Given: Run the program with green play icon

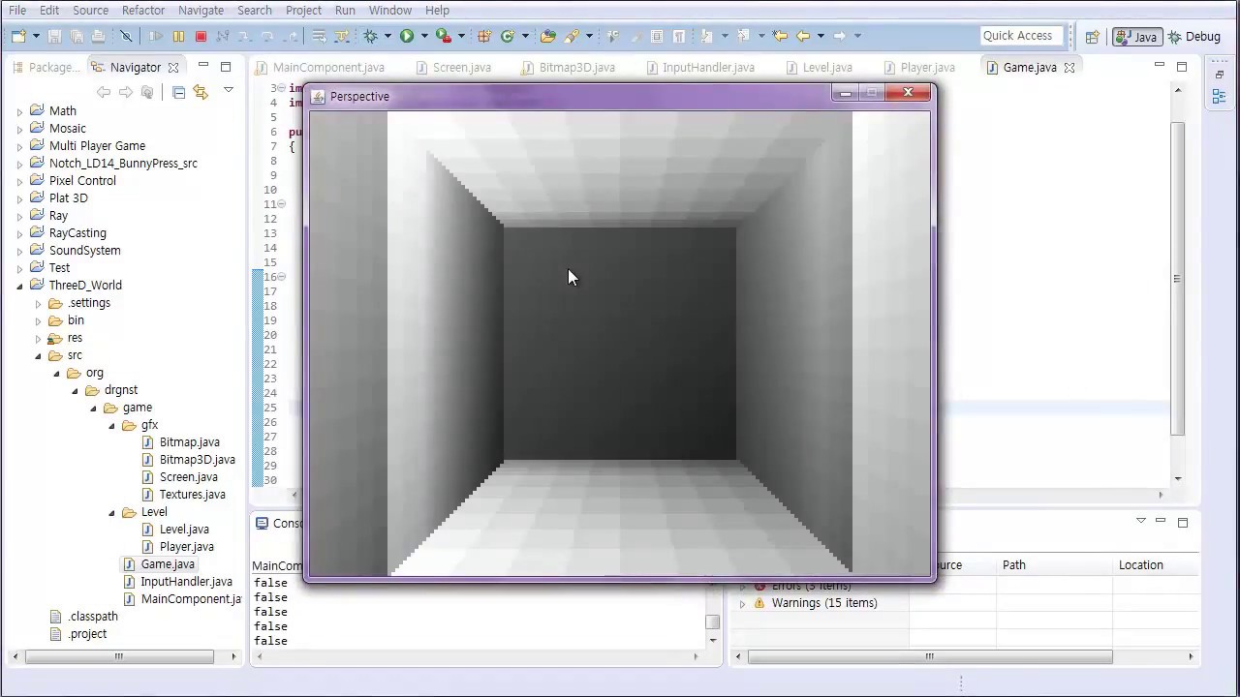Looking at the screenshot, I should (407, 36).
